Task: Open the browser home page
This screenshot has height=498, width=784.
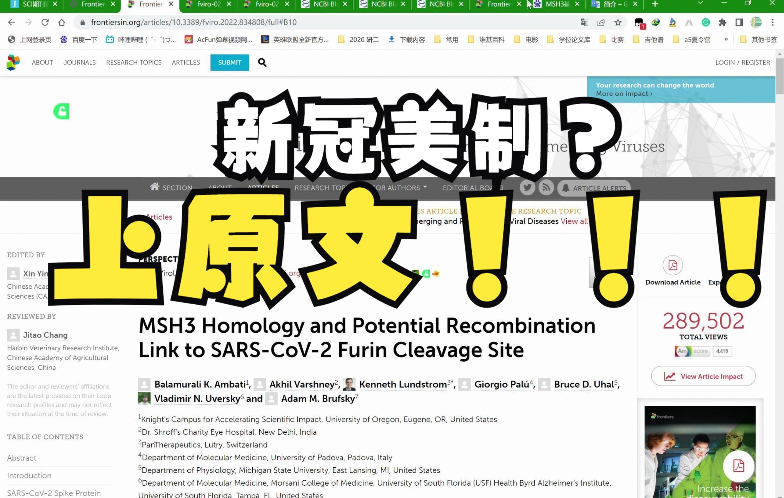Action: (x=62, y=22)
